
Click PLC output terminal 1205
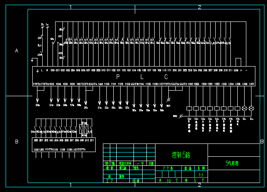click(x=238, y=84)
